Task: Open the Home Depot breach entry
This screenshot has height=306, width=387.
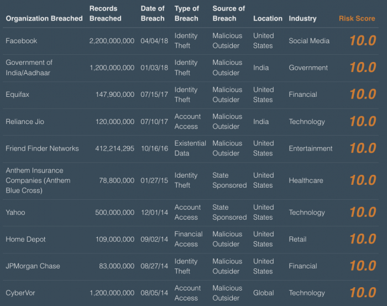Action: click(x=25, y=239)
